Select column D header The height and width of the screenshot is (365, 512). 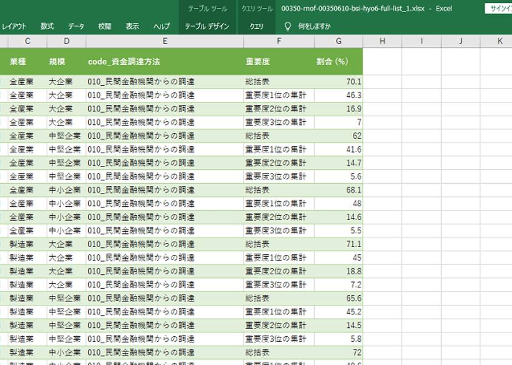click(66, 41)
